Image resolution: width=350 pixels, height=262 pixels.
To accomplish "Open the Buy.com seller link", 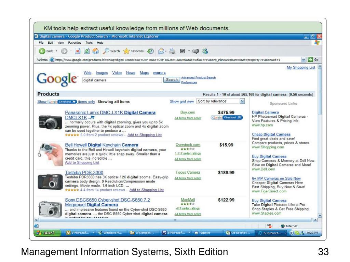I will pos(188,113).
